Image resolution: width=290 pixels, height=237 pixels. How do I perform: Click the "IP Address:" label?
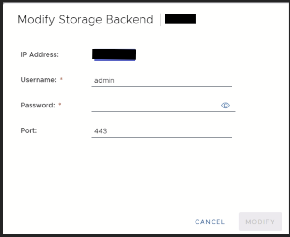(x=39, y=54)
